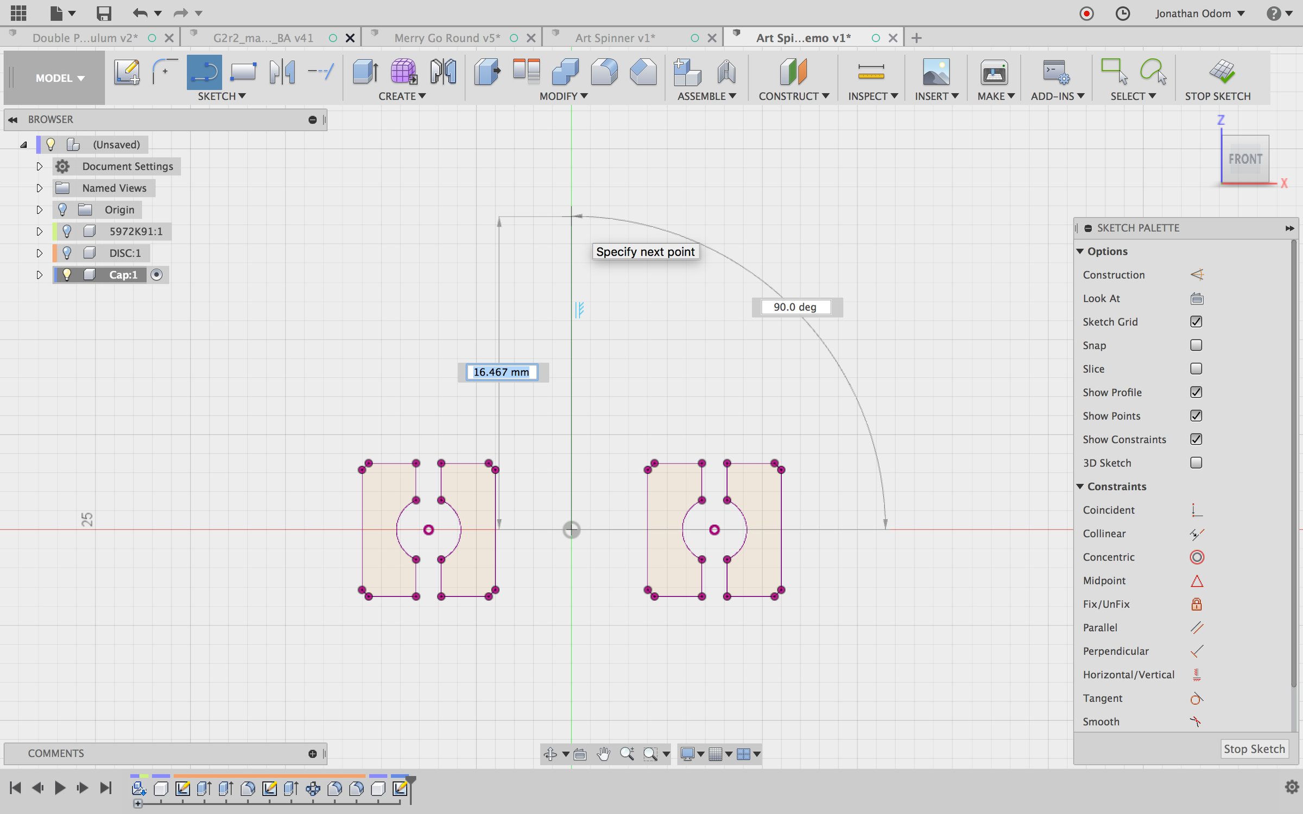Screen dimensions: 1303x814
Task: Click the Insert image icon
Action: pyautogui.click(x=935, y=72)
